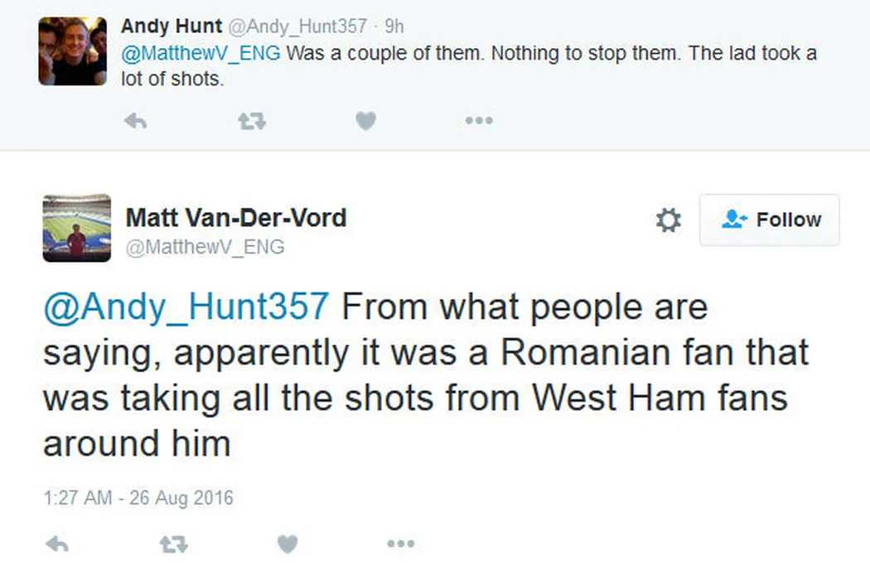Viewport: 870px width, 580px height.
Task: Open the 1:27 AM - 26 Aug 2016 timestamp
Action: coord(138,498)
